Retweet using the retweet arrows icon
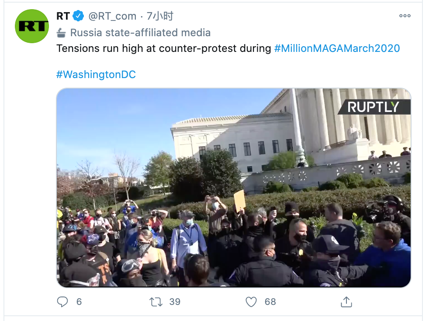This screenshot has width=429, height=321. (x=156, y=301)
